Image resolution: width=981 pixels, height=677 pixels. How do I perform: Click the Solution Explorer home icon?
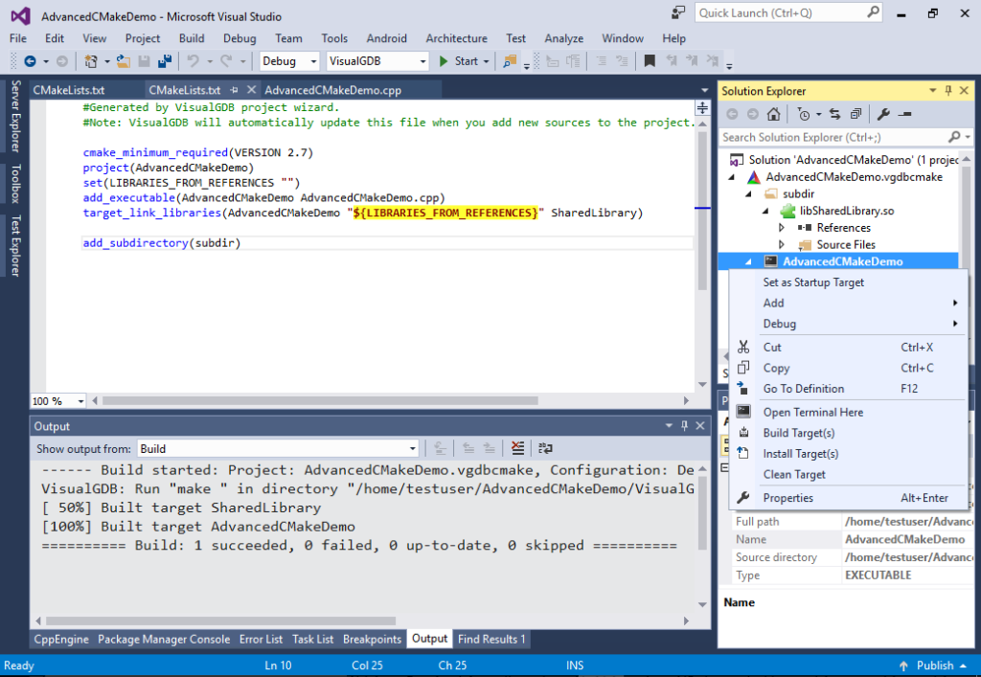774,113
